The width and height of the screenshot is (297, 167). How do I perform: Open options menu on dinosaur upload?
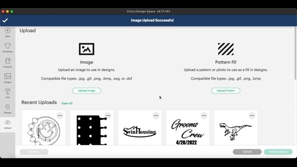pos(252,116)
